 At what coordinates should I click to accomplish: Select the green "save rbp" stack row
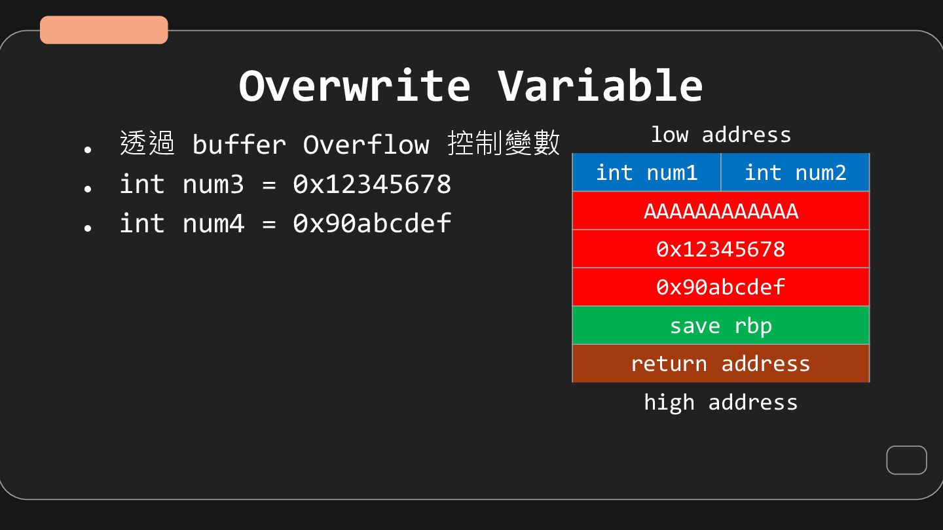720,325
